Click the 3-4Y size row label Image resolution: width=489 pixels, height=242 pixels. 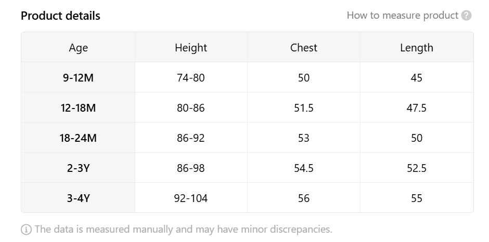pyautogui.click(x=78, y=198)
